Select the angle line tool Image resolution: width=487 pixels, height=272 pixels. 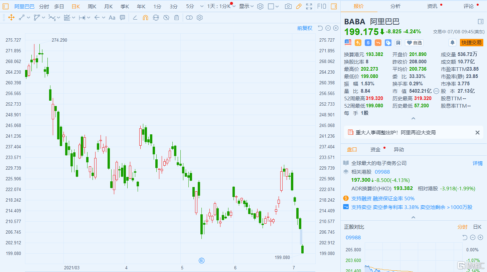135,18
